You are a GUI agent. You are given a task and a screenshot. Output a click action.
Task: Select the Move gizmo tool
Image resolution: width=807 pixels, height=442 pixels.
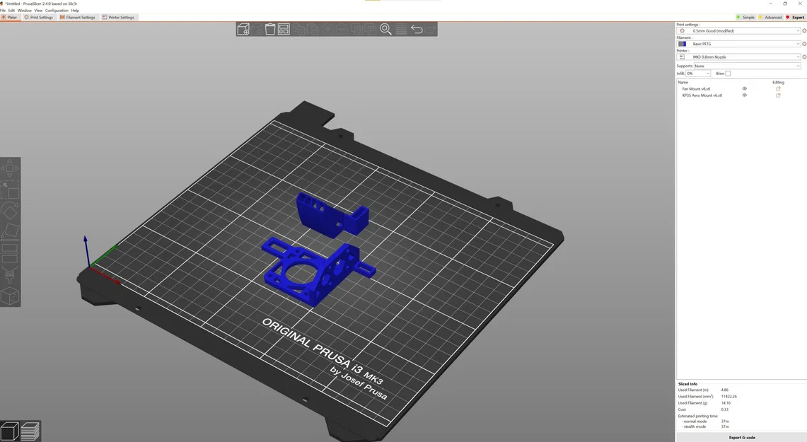[10, 168]
